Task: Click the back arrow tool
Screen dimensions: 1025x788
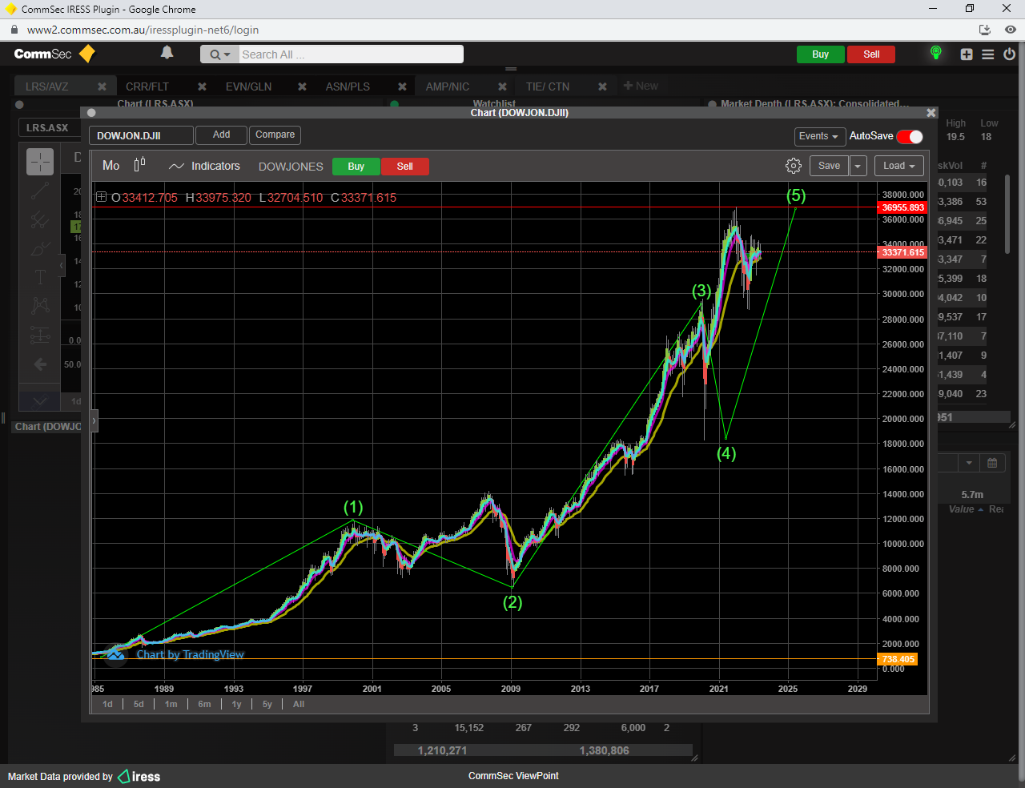Action: (x=40, y=364)
